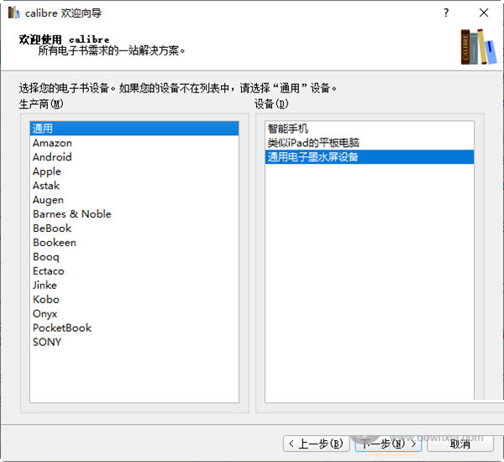Image resolution: width=504 pixels, height=462 pixels.
Task: Click the help question mark button
Action: pos(446,13)
